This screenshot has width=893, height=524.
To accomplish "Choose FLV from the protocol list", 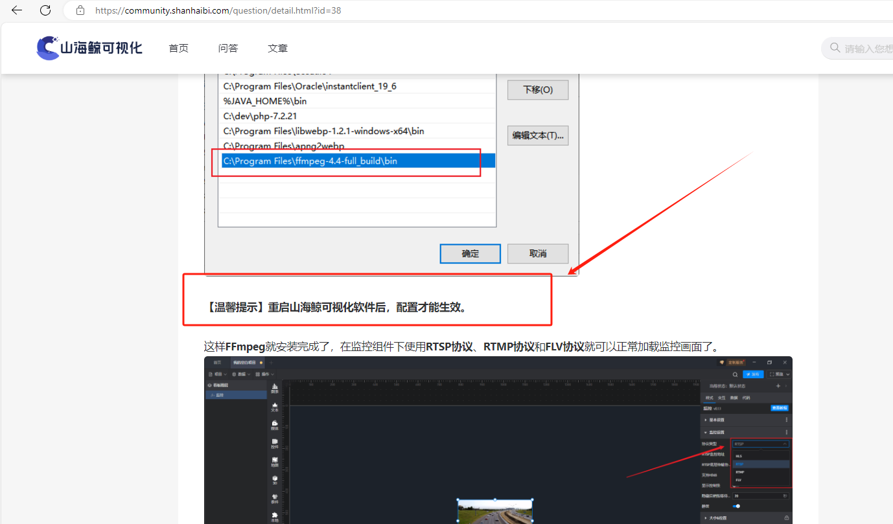I will tap(761, 480).
